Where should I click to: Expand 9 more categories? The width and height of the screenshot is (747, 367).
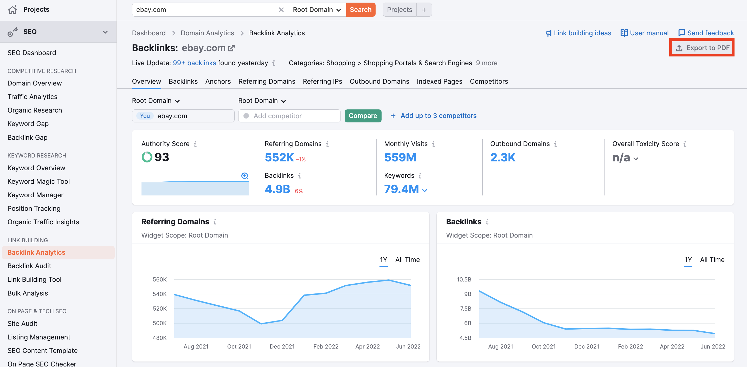(x=487, y=63)
